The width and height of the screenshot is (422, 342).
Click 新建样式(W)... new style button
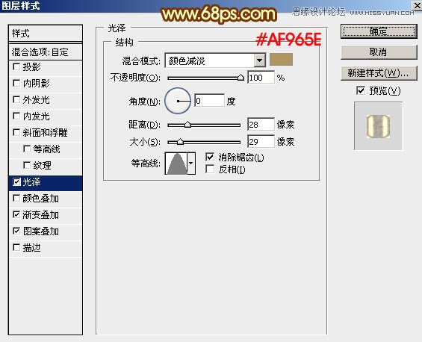pos(379,73)
